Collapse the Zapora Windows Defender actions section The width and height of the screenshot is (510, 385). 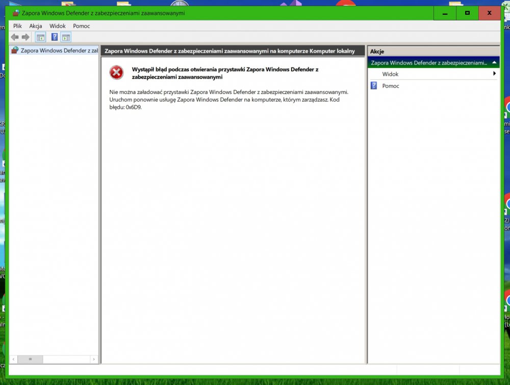point(494,62)
